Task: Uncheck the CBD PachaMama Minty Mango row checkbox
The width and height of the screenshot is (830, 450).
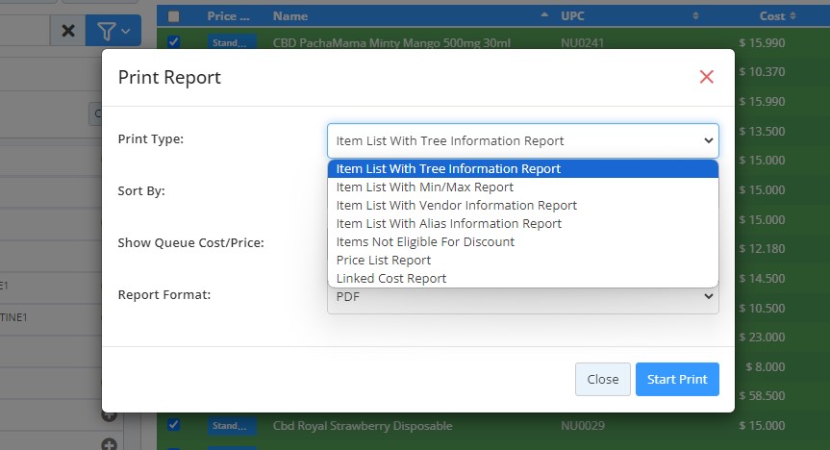Action: click(174, 41)
